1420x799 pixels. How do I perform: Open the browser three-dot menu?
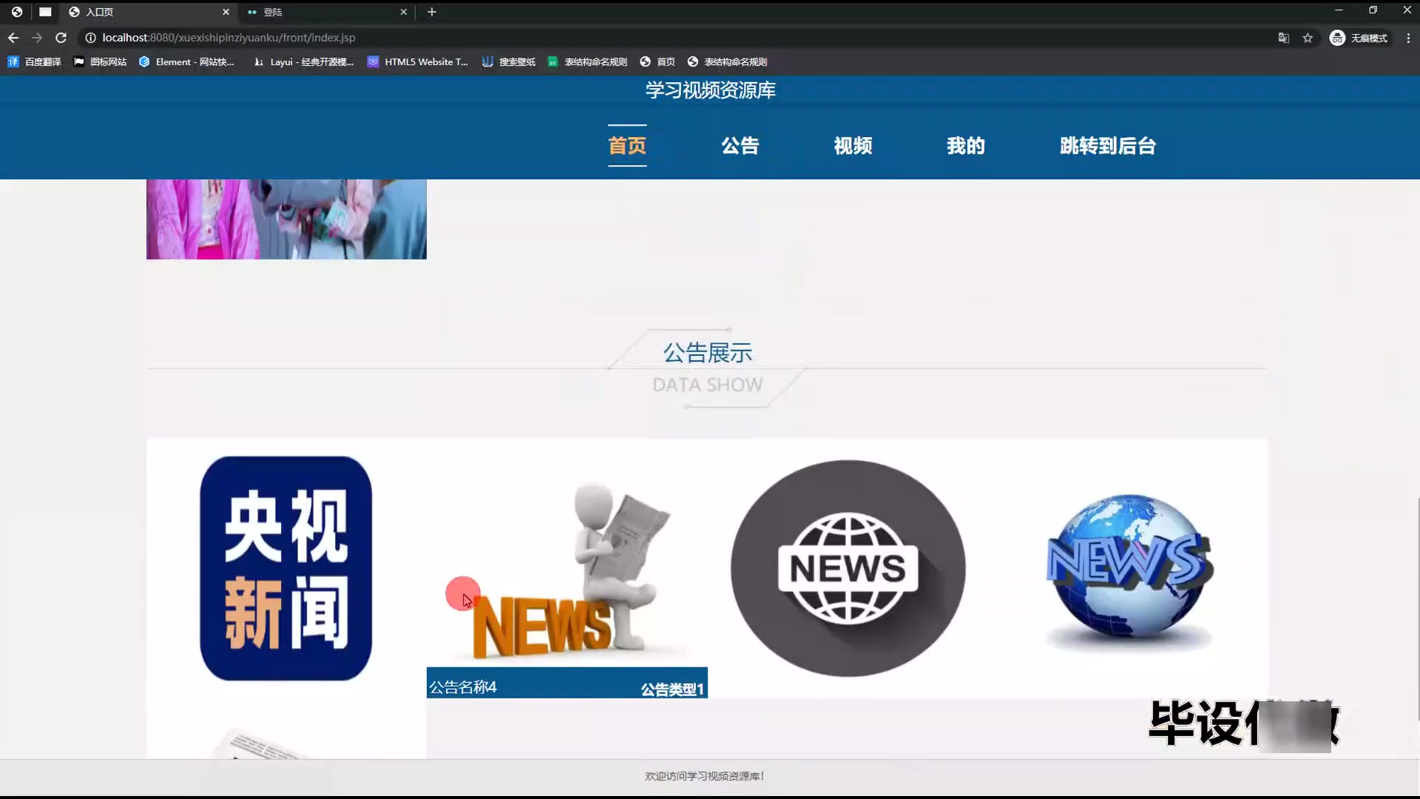coord(1408,38)
